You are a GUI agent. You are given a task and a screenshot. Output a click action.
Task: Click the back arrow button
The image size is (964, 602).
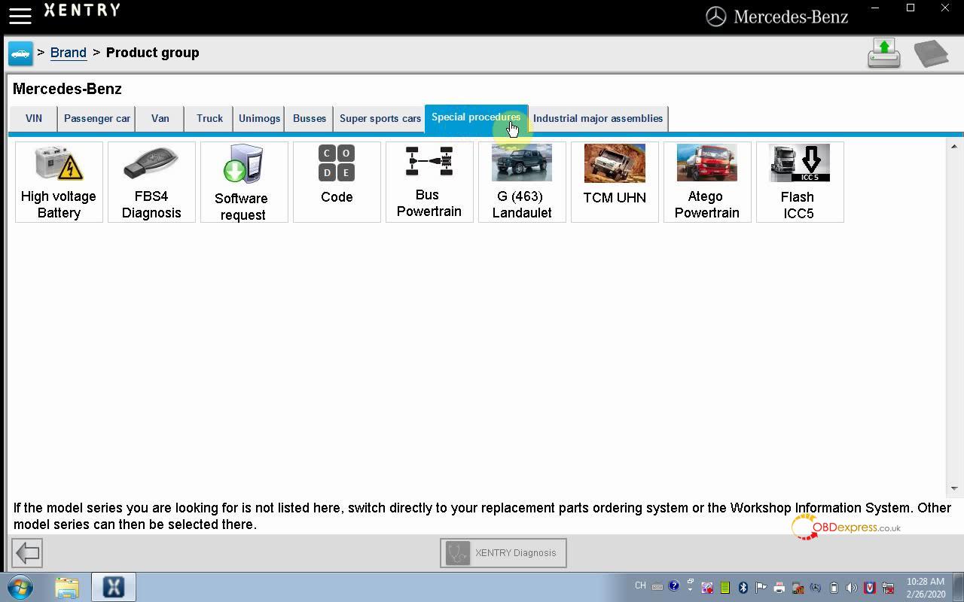(27, 553)
